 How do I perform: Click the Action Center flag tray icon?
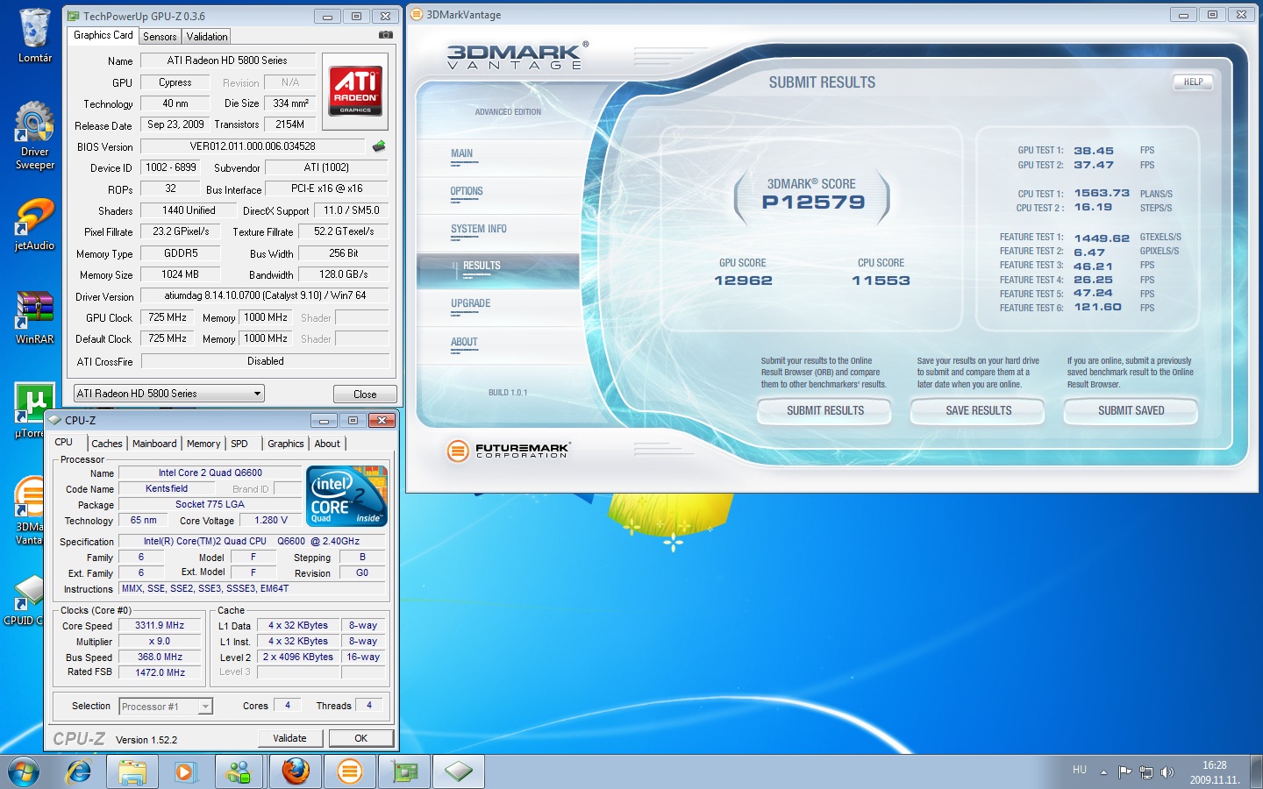click(1124, 772)
